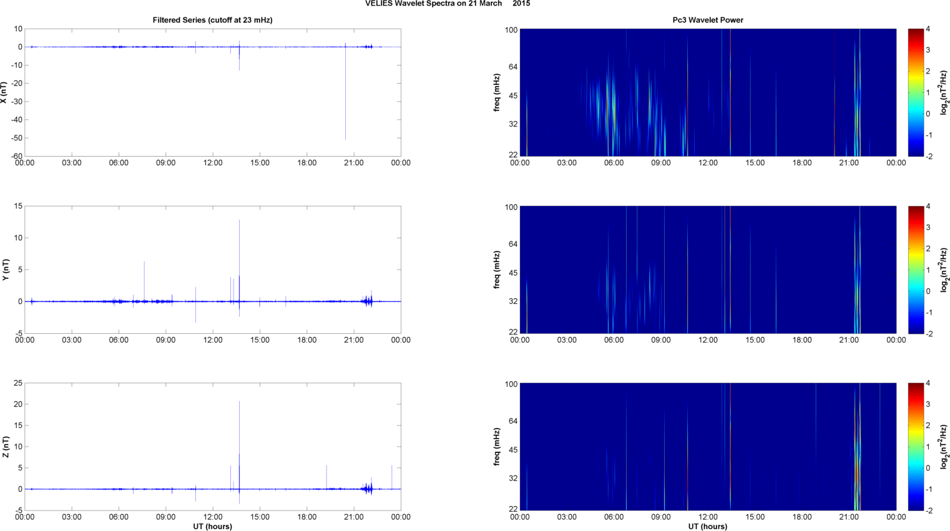Click the middle wavelet plot's color scale bar
This screenshot has width=950, height=531.
tap(915, 270)
